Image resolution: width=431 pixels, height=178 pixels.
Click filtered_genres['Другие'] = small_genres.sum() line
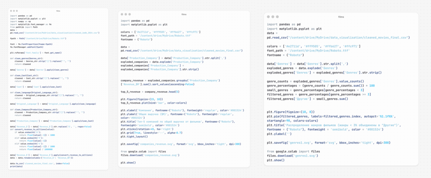(x=307, y=99)
